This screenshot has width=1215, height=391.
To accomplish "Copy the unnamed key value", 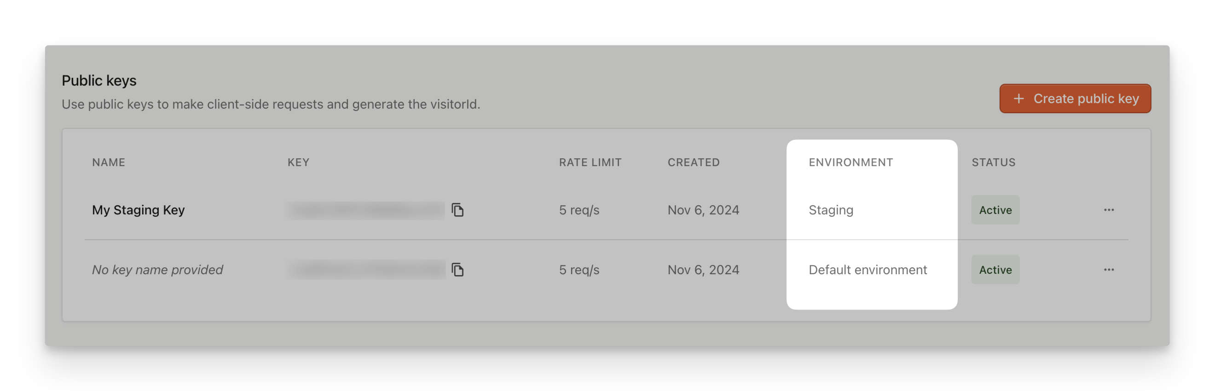I will (457, 270).
